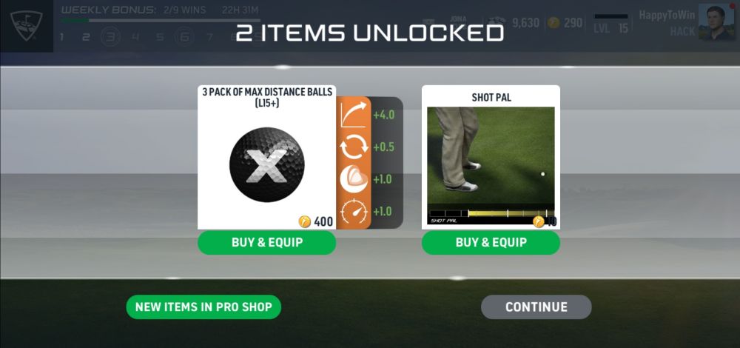Image resolution: width=740 pixels, height=348 pixels.
Task: Open the Shot Pal preview image
Action: point(491,165)
